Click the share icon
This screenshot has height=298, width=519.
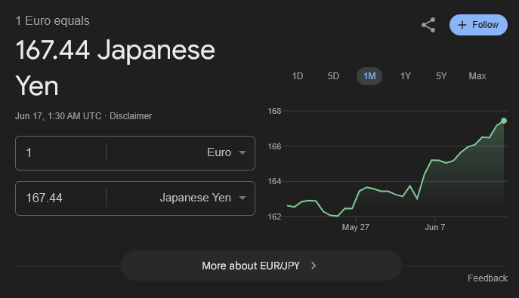(428, 25)
